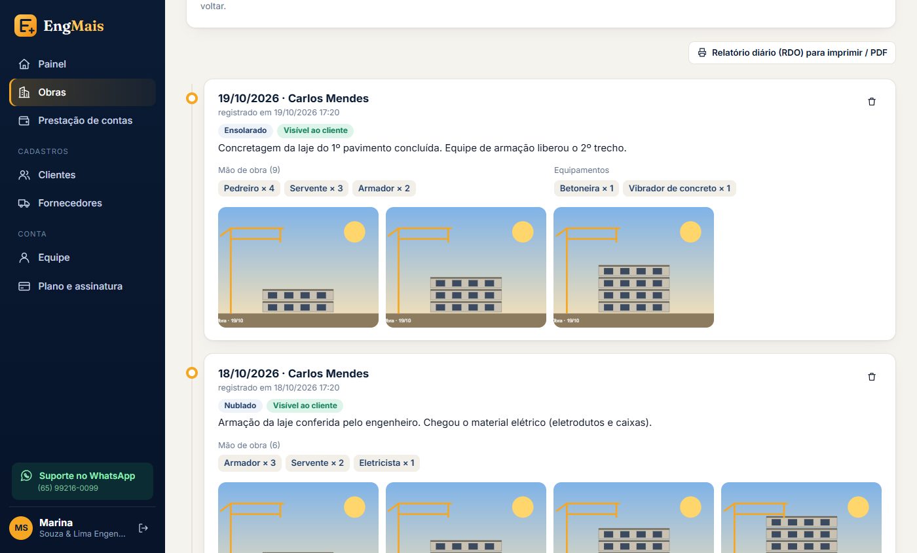Click the Obras building icon
Viewport: 917px width, 553px height.
pyautogui.click(x=24, y=92)
